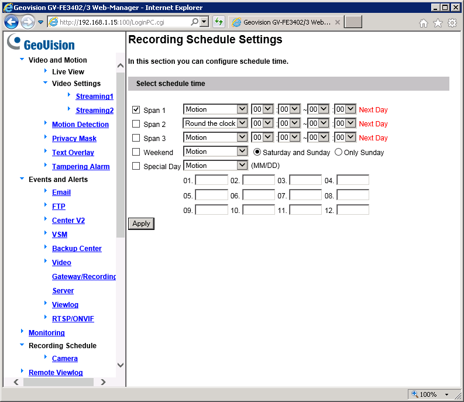This screenshot has height=402, width=464.
Task: Open the FTP settings link
Action: [59, 207]
